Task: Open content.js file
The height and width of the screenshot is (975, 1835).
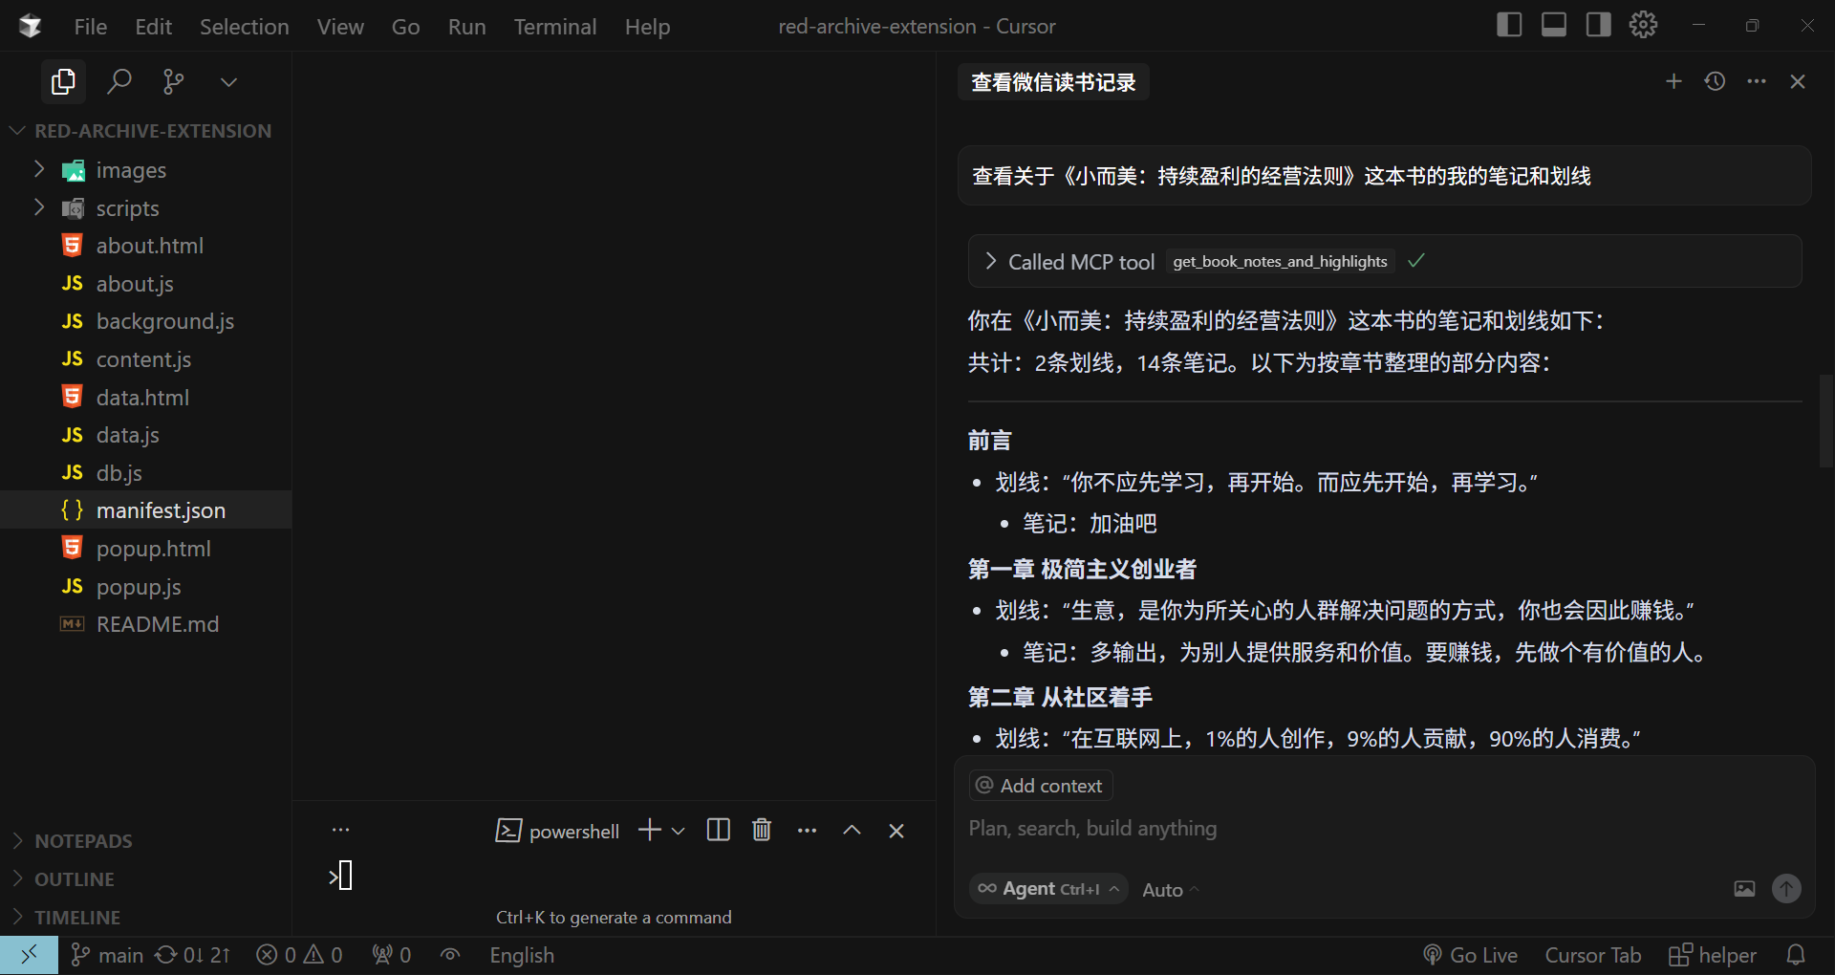Action: [145, 359]
